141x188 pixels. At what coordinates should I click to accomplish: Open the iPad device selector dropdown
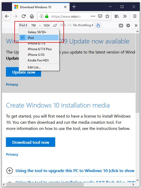pos(23,25)
